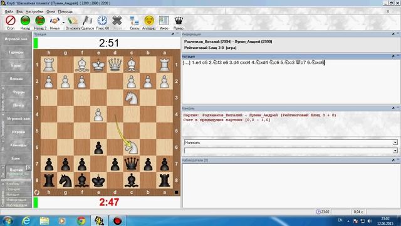The height and width of the screenshot is (226, 401).
Task: Go to the Форум sidebar button
Action: [18, 92]
